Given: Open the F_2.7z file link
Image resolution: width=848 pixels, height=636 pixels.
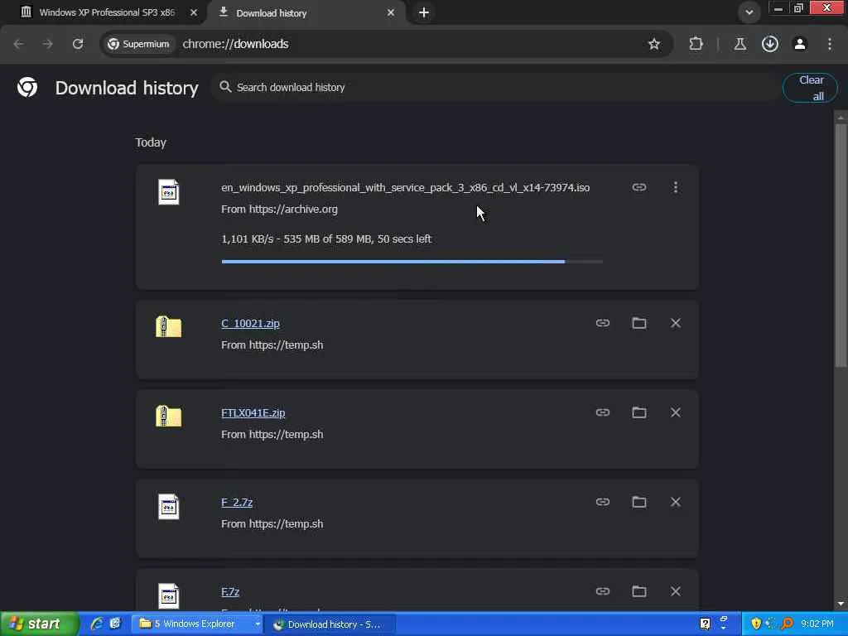Looking at the screenshot, I should [x=237, y=503].
